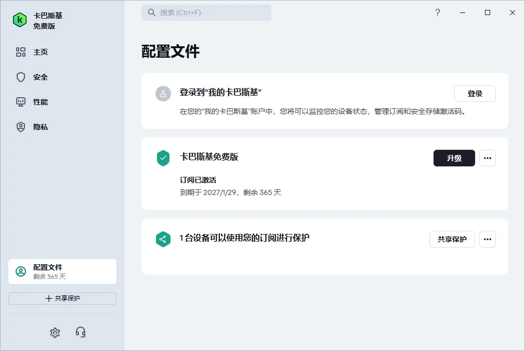
Task: Go to the 安全 security section
Action: 41,77
